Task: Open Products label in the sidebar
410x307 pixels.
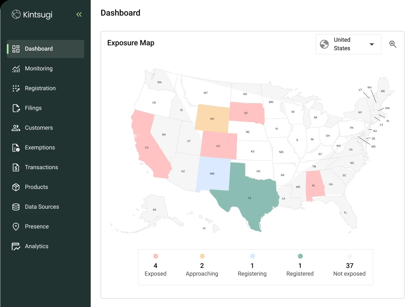Action: 36,187
